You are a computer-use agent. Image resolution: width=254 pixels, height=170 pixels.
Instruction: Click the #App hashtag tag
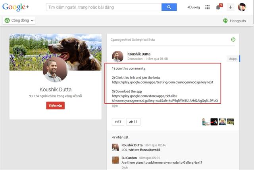coord(233,59)
